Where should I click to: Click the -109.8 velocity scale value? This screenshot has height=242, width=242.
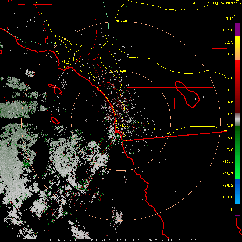pyautogui.click(x=227, y=197)
